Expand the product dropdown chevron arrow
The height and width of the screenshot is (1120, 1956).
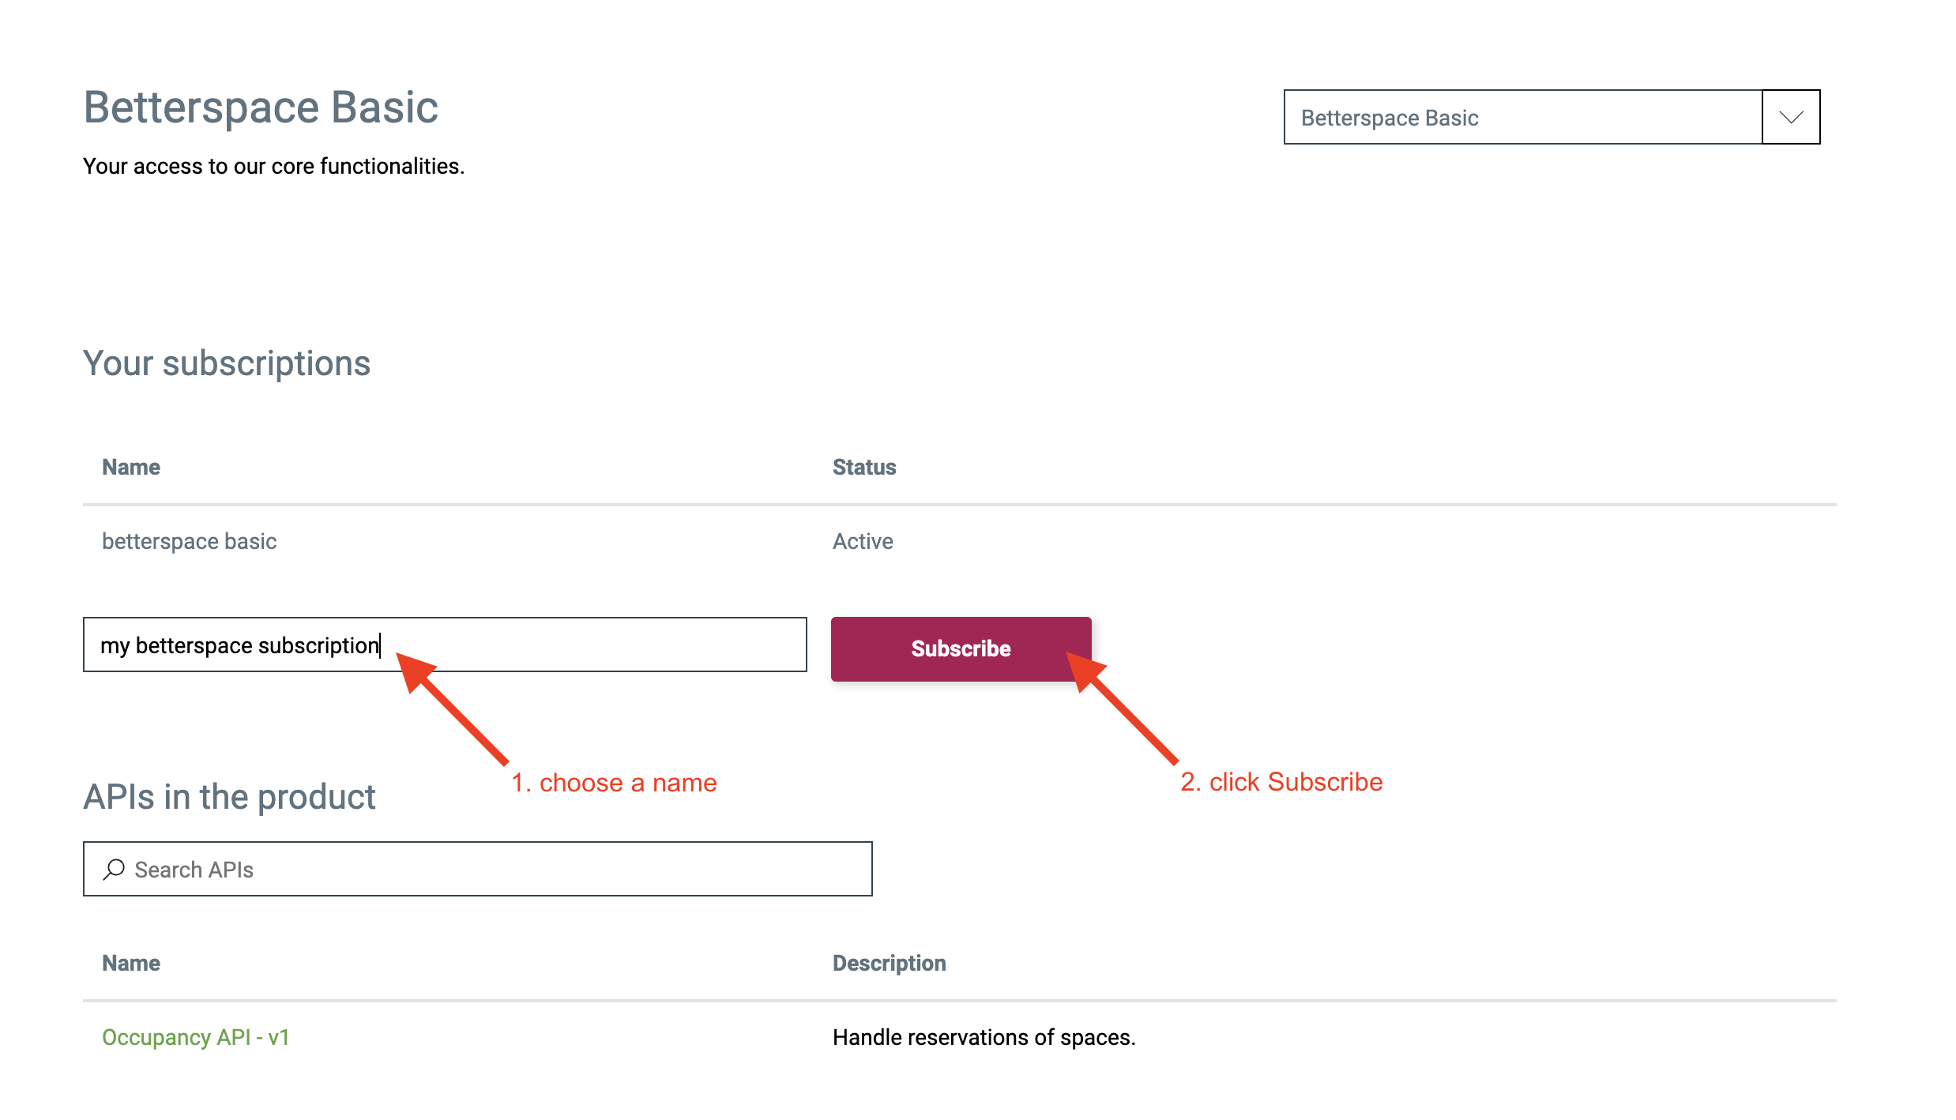tap(1791, 118)
